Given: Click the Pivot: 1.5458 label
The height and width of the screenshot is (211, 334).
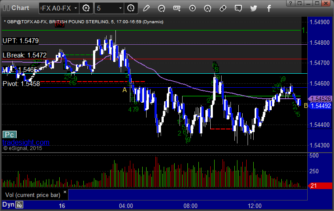Looking at the screenshot, I should click(x=21, y=84).
